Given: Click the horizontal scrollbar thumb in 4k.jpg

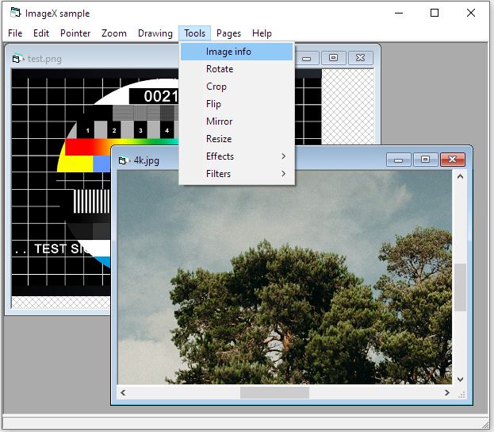Looking at the screenshot, I should (x=274, y=392).
